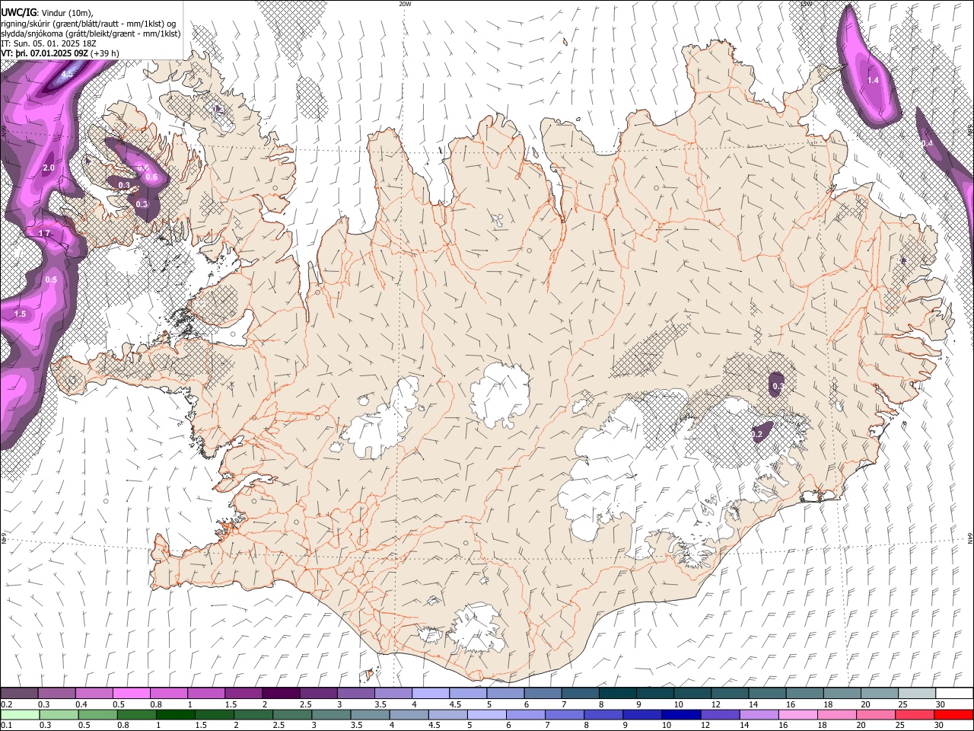Screen dimensions: 974x731
Task: Click the 1.5 snowfall value near the west edge
Action: (x=20, y=314)
